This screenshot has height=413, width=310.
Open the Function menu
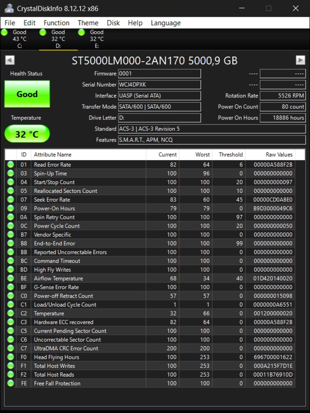click(x=57, y=23)
